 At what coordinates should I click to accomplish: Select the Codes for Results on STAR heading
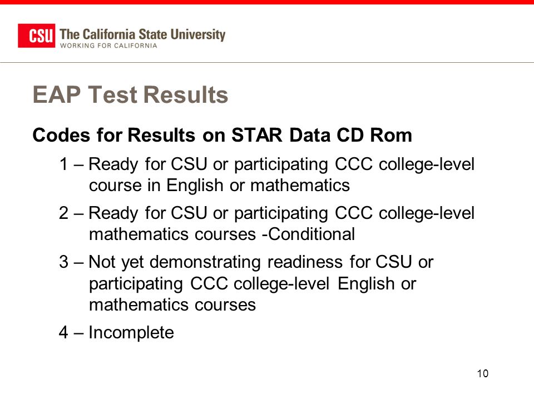222,135
